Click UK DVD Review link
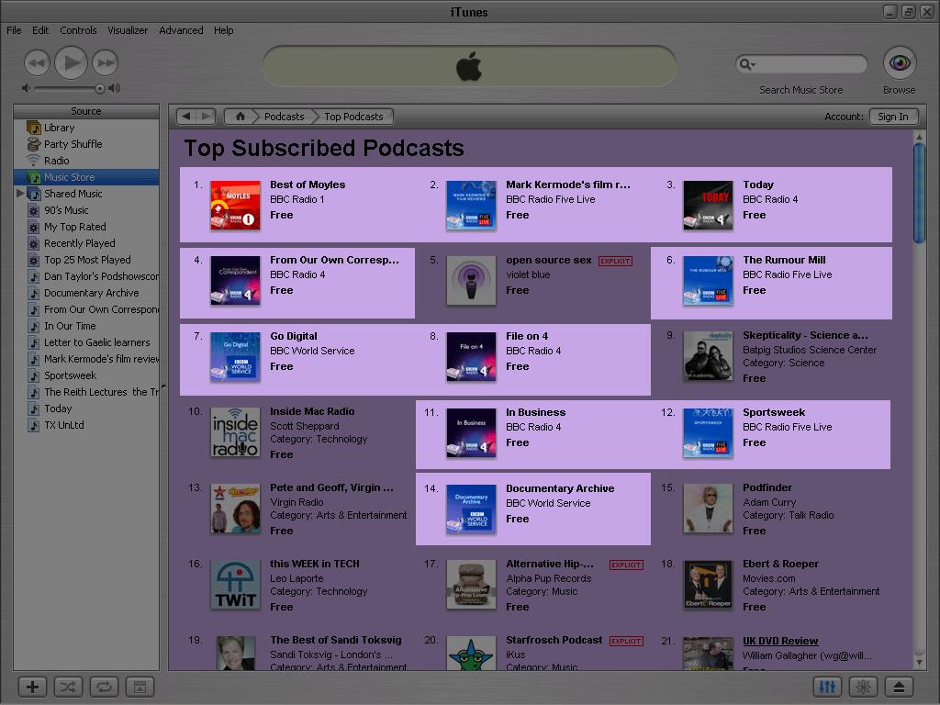This screenshot has height=705, width=940. click(x=780, y=641)
